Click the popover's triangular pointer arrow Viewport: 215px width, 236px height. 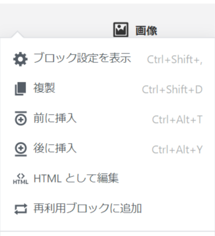17,35
